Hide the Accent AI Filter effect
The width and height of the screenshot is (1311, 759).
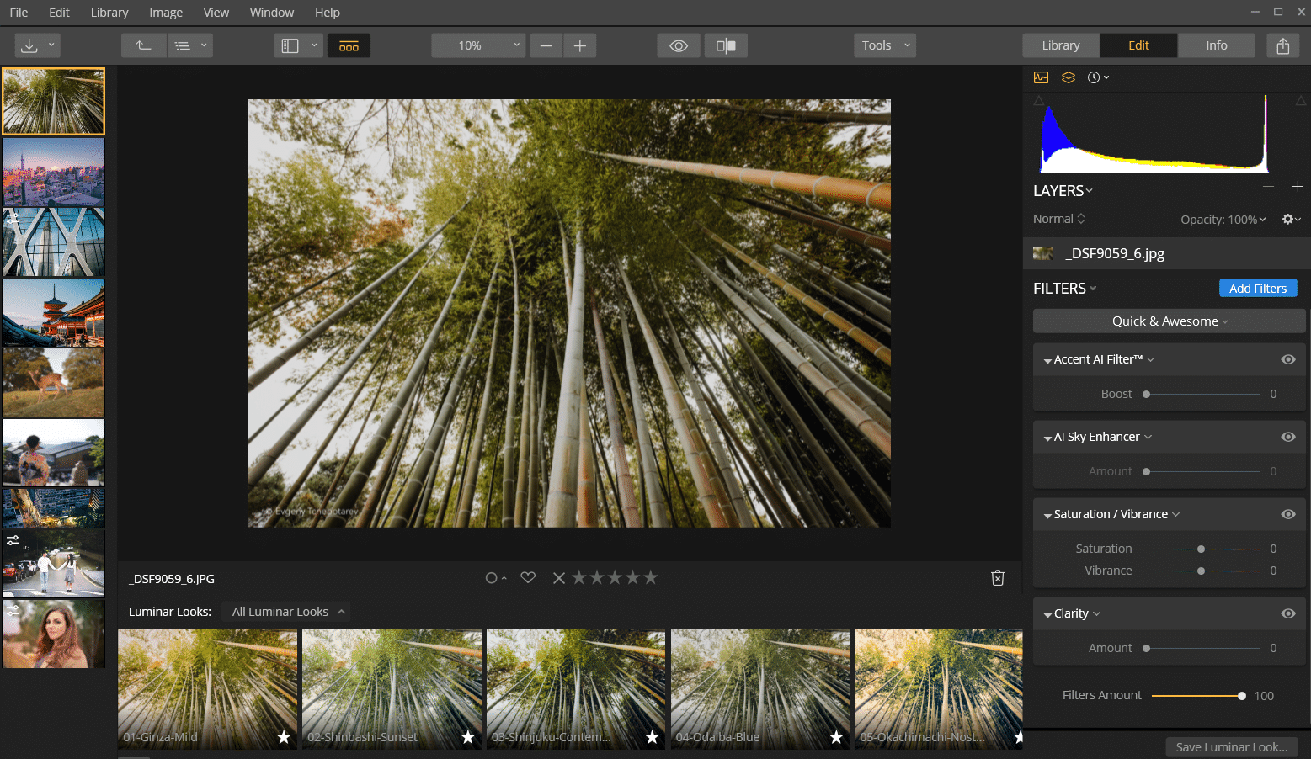pos(1287,359)
